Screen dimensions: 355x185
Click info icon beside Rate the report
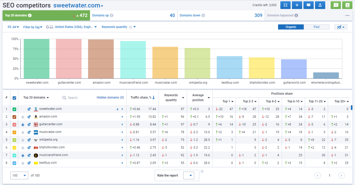pyautogui.click(x=202, y=171)
